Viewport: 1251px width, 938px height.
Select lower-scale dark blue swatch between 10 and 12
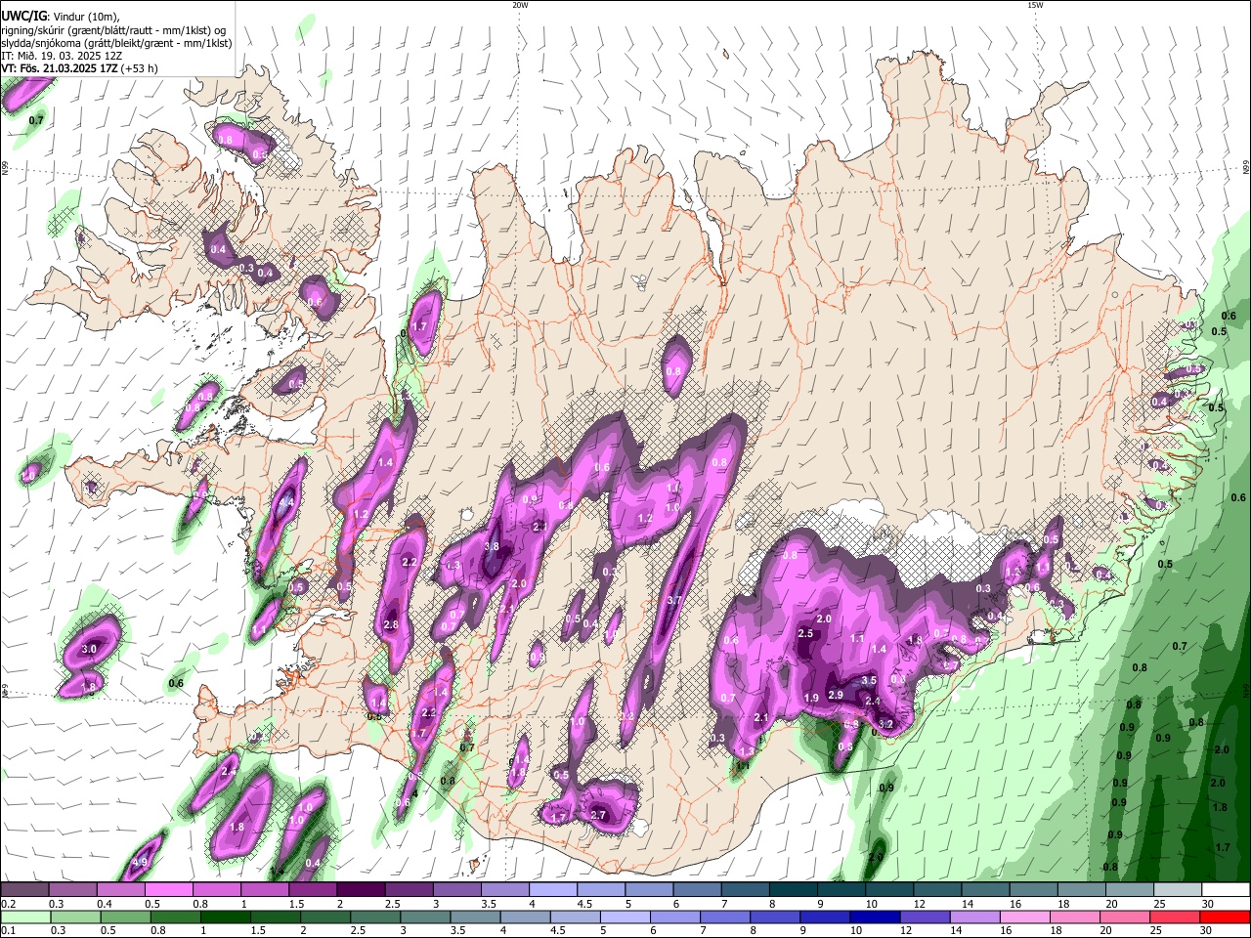pyautogui.click(x=874, y=917)
